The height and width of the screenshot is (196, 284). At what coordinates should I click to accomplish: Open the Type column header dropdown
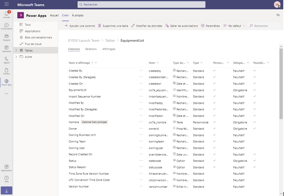coord(201,63)
